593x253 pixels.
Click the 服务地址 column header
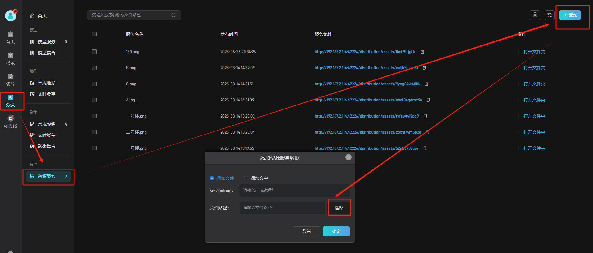click(x=323, y=34)
